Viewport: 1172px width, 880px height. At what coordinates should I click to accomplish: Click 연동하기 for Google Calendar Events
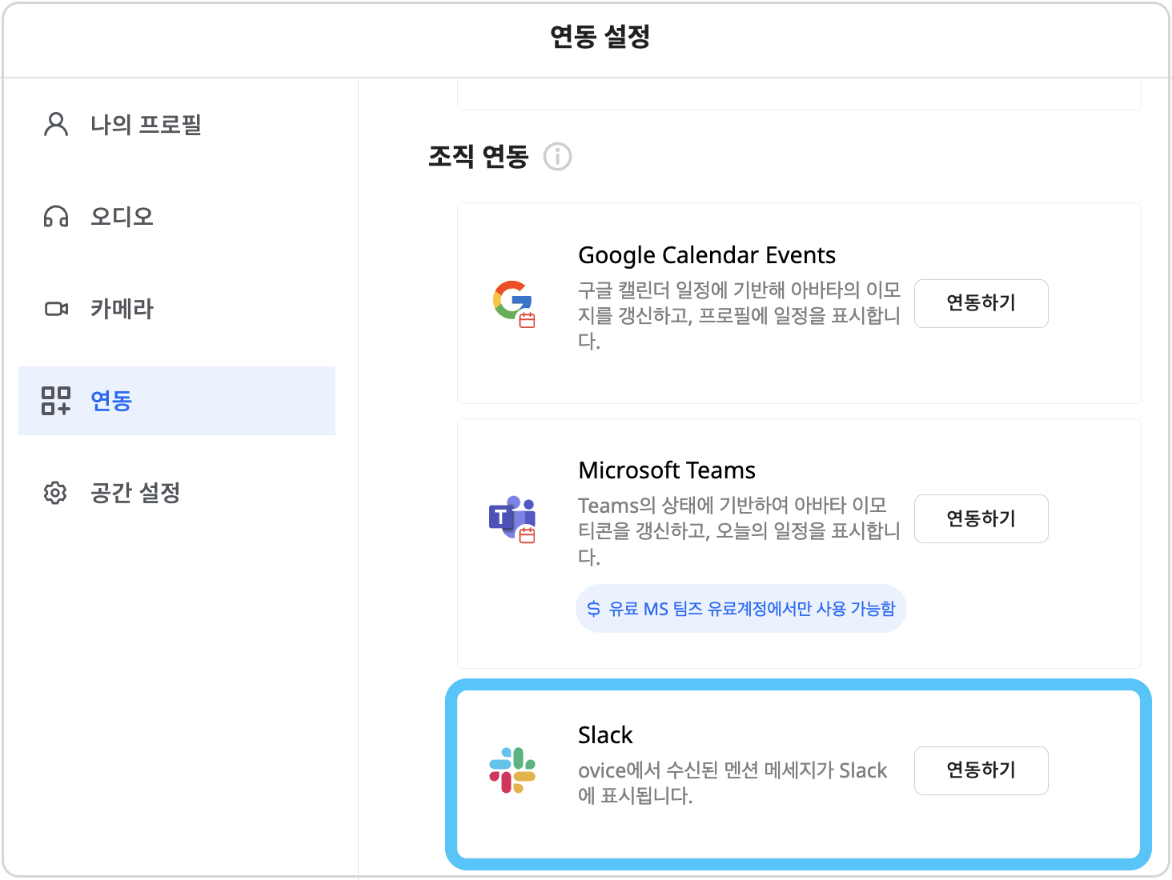pos(981,304)
